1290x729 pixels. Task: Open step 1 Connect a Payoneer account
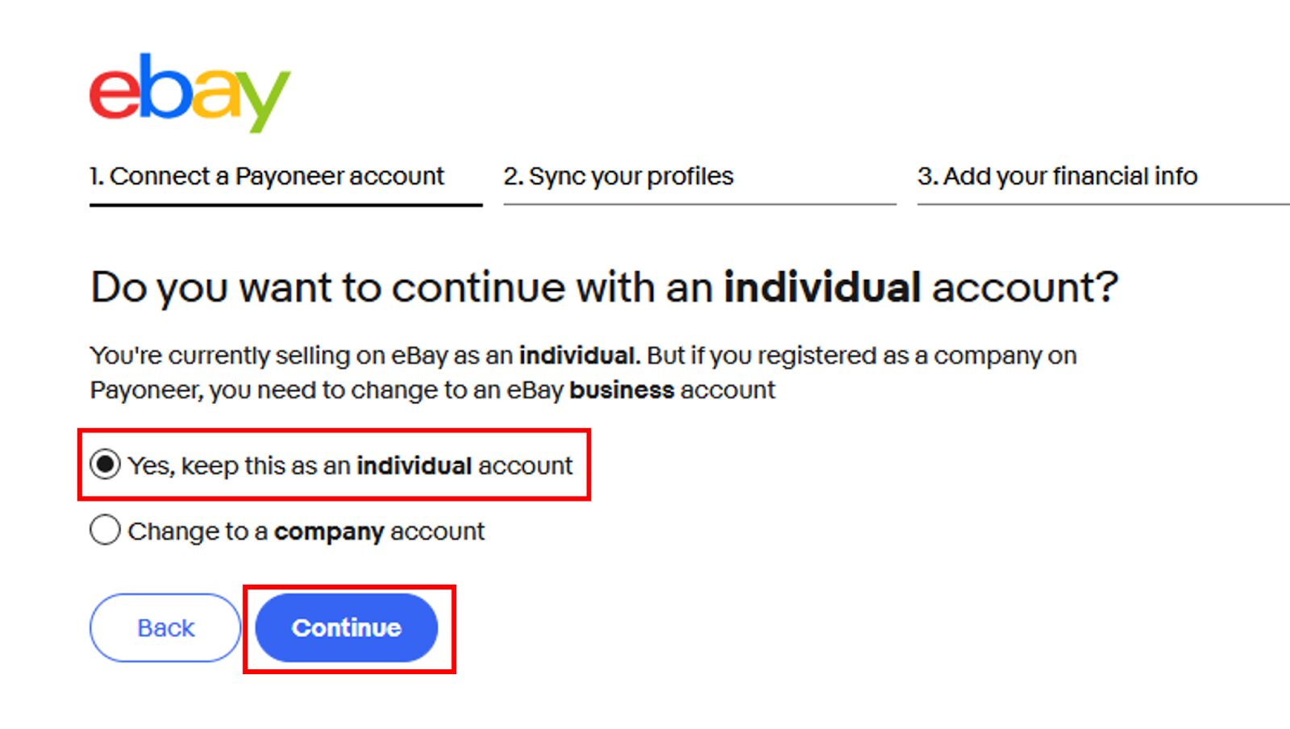pyautogui.click(x=267, y=176)
